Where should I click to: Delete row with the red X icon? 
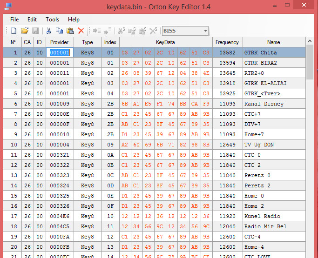click(x=81, y=31)
